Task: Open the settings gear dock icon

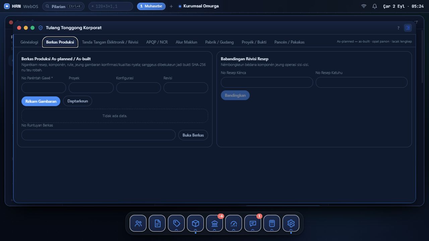Action: coord(291,223)
